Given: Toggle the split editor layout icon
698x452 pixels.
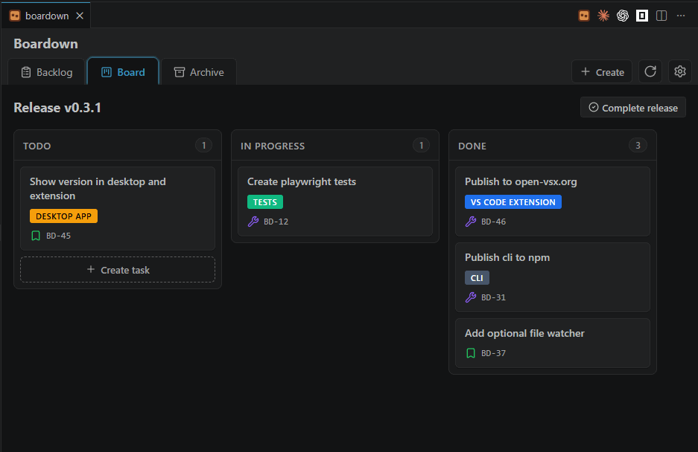Looking at the screenshot, I should pyautogui.click(x=661, y=16).
